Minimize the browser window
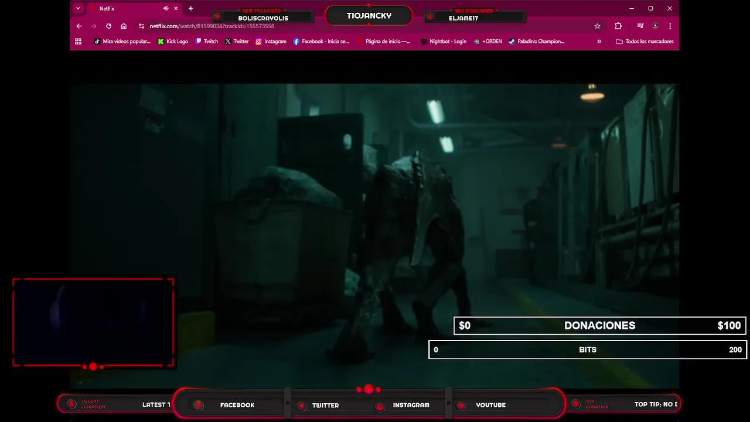 click(x=631, y=9)
